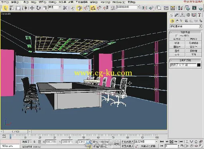Click Use Pivot Point Center icon
The image size is (204, 149).
coord(65,8)
